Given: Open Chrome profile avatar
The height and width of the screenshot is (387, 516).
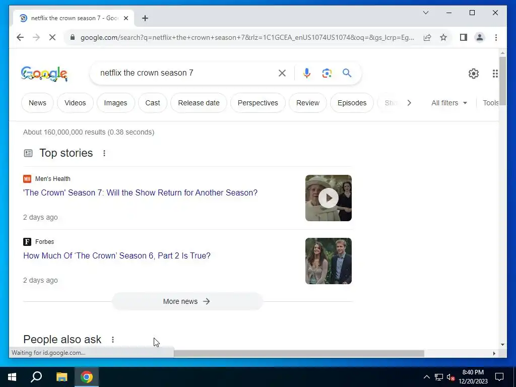Looking at the screenshot, I should [480, 37].
